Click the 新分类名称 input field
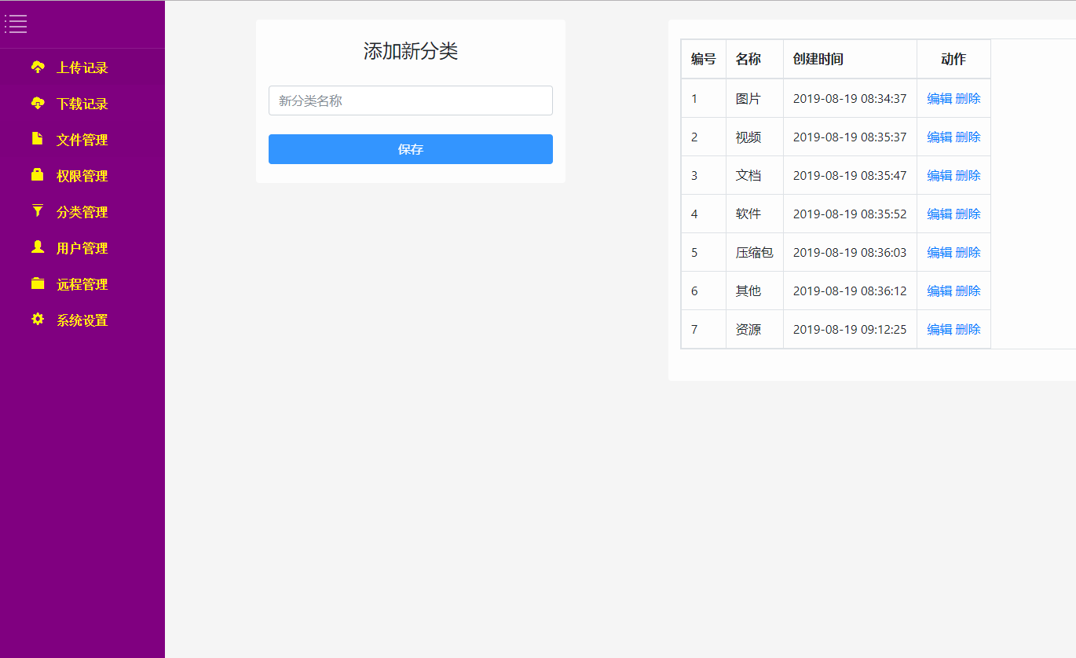Screen dimensions: 1076x658 [410, 101]
